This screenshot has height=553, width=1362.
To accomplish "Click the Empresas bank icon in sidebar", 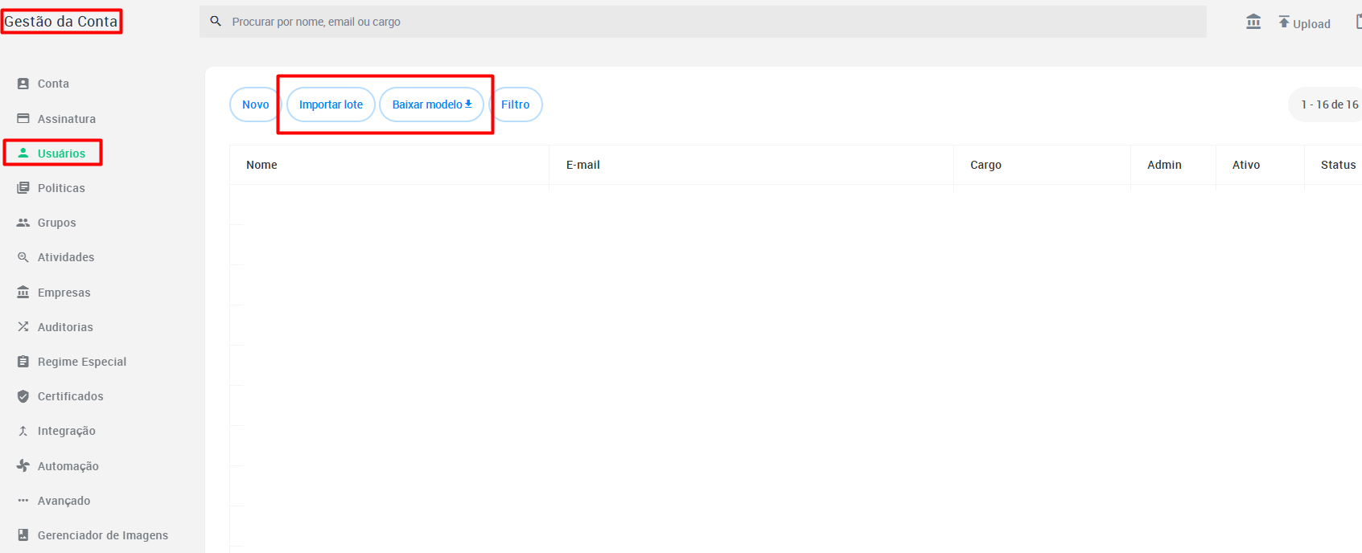I will click(23, 292).
